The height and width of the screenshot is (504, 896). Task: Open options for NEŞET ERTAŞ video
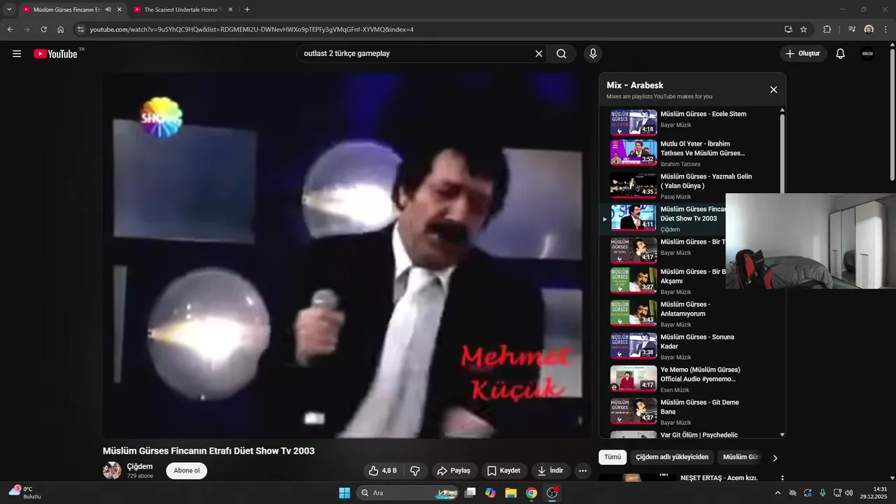[783, 479]
